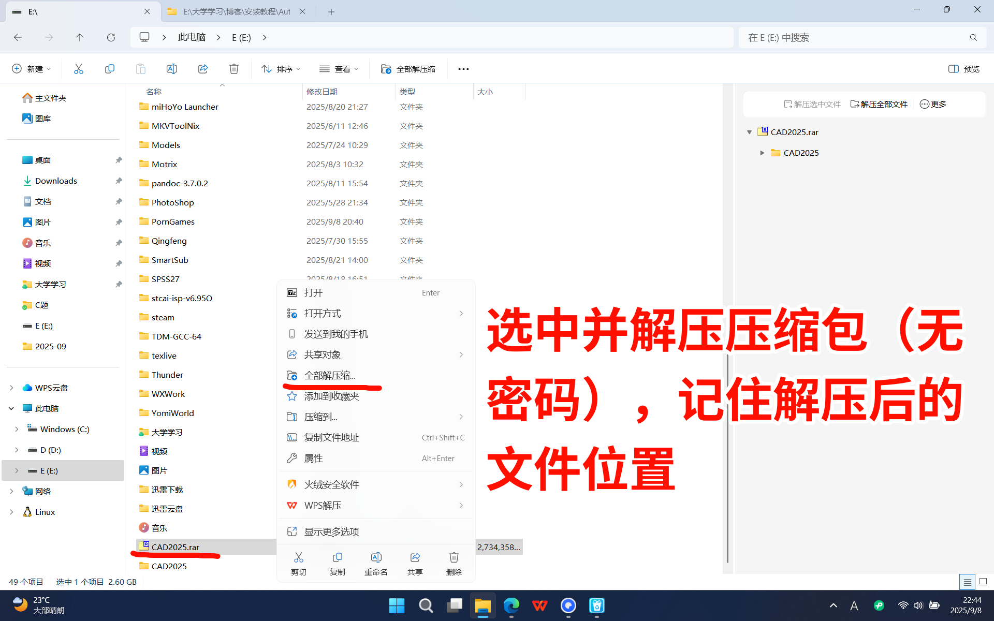
Task: Click the search box for drive E
Action: [854, 37]
